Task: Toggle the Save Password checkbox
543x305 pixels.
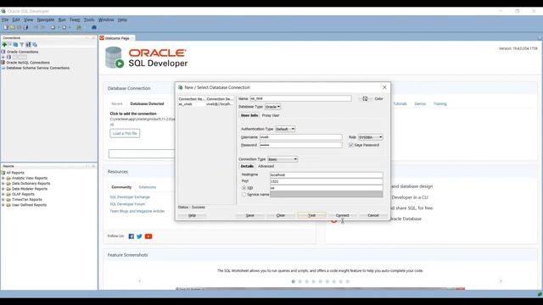Action: pos(350,145)
